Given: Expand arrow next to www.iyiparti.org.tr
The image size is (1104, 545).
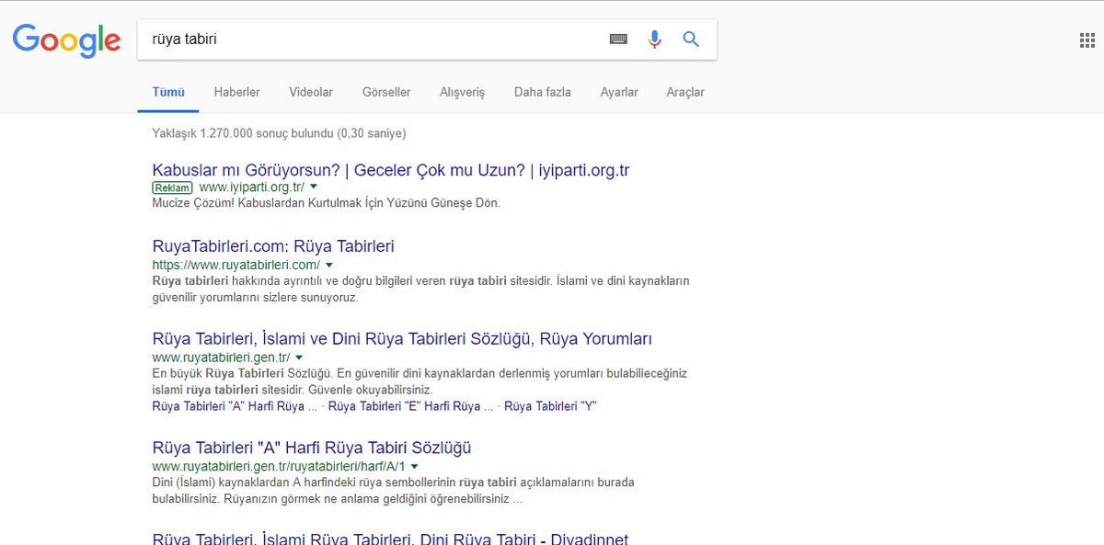Looking at the screenshot, I should tap(314, 187).
